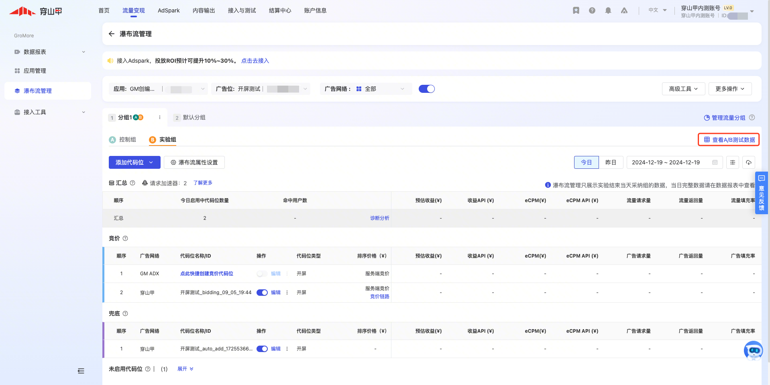Click the three-dot menu next to 分组1

point(160,117)
